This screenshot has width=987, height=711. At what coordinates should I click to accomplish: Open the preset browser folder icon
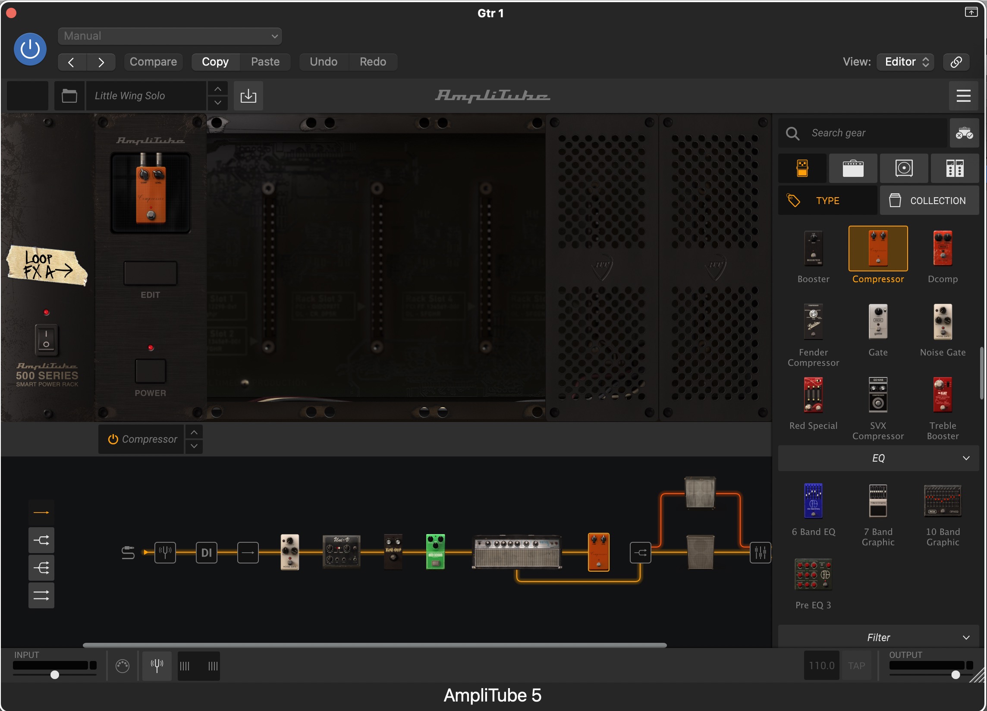coord(69,96)
